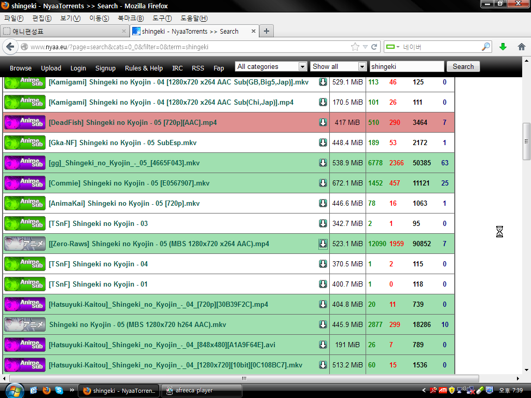Open Commie Shingeki no Kyojin 05 link

pyautogui.click(x=129, y=183)
